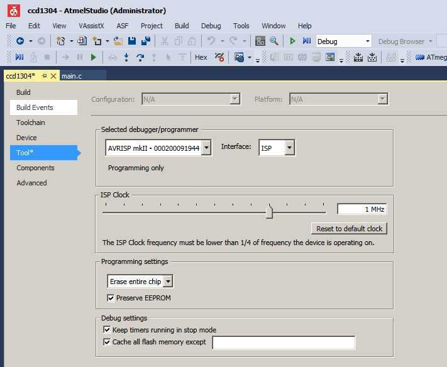Toggle the Preserve EEPROM checkbox
Image resolution: width=447 pixels, height=367 pixels.
click(x=111, y=298)
